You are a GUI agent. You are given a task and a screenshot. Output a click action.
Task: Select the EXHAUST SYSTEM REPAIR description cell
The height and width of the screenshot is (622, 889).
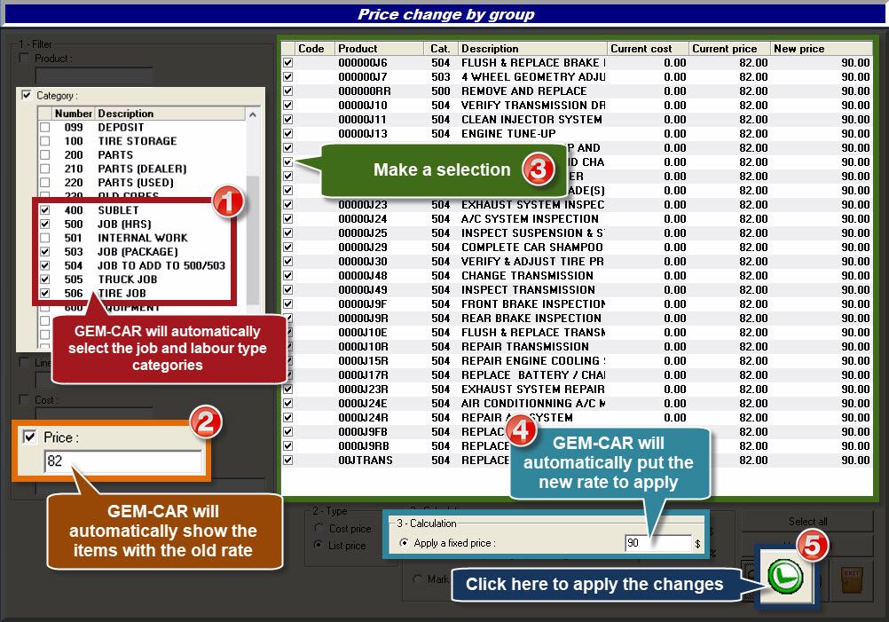532,389
